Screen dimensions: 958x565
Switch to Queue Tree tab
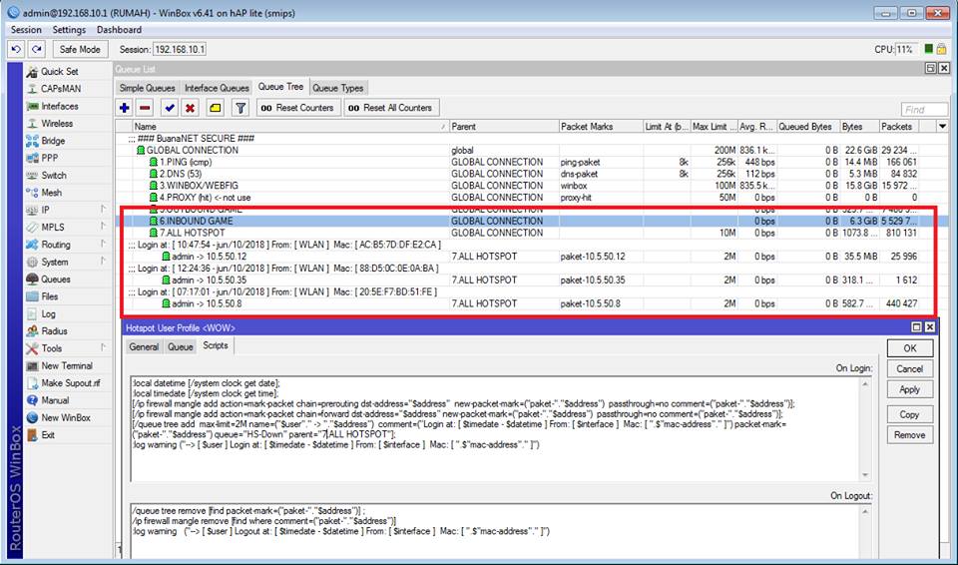pos(280,87)
